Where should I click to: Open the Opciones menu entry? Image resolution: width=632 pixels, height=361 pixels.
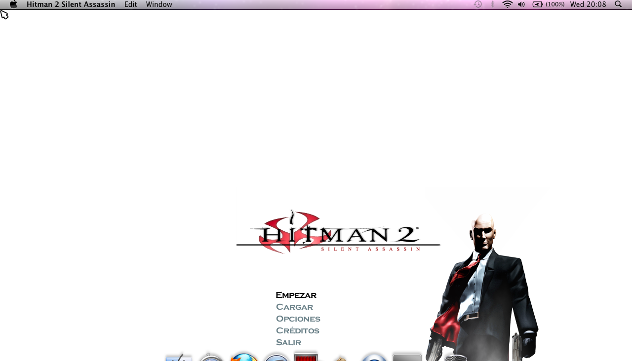click(298, 319)
